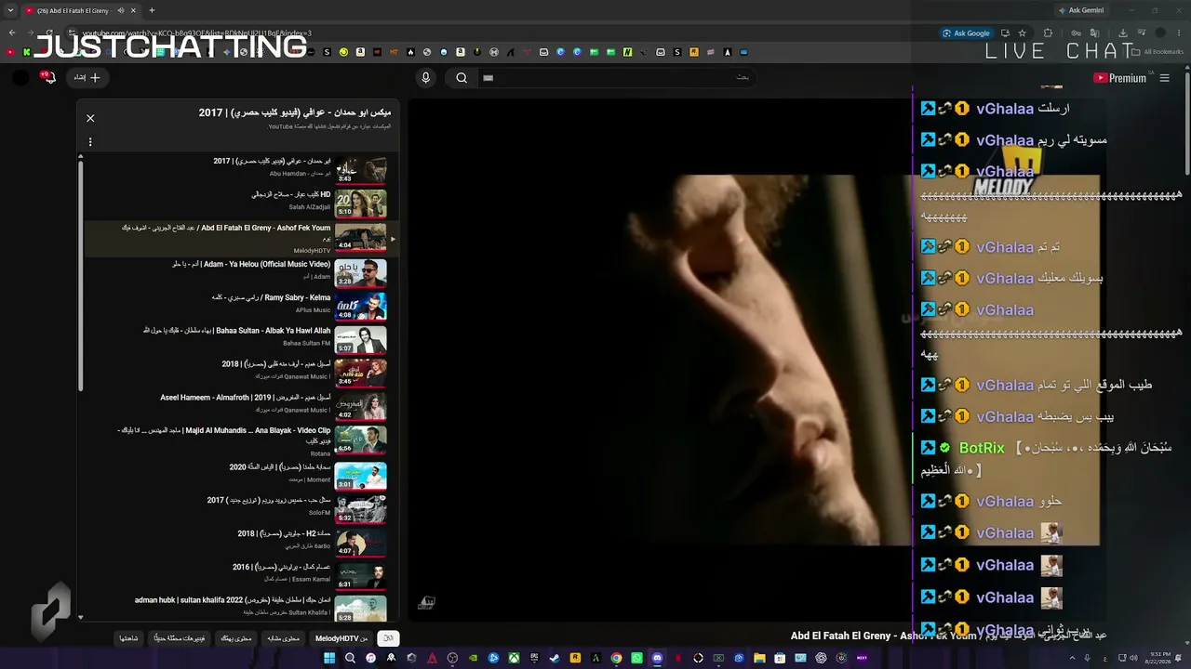This screenshot has width=1191, height=669.
Task: Click the YouTube search magnifier button
Action: coord(462,78)
